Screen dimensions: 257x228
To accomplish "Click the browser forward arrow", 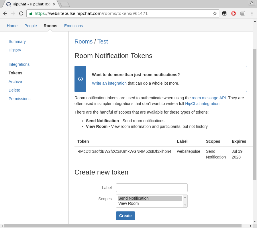I will (13, 13).
